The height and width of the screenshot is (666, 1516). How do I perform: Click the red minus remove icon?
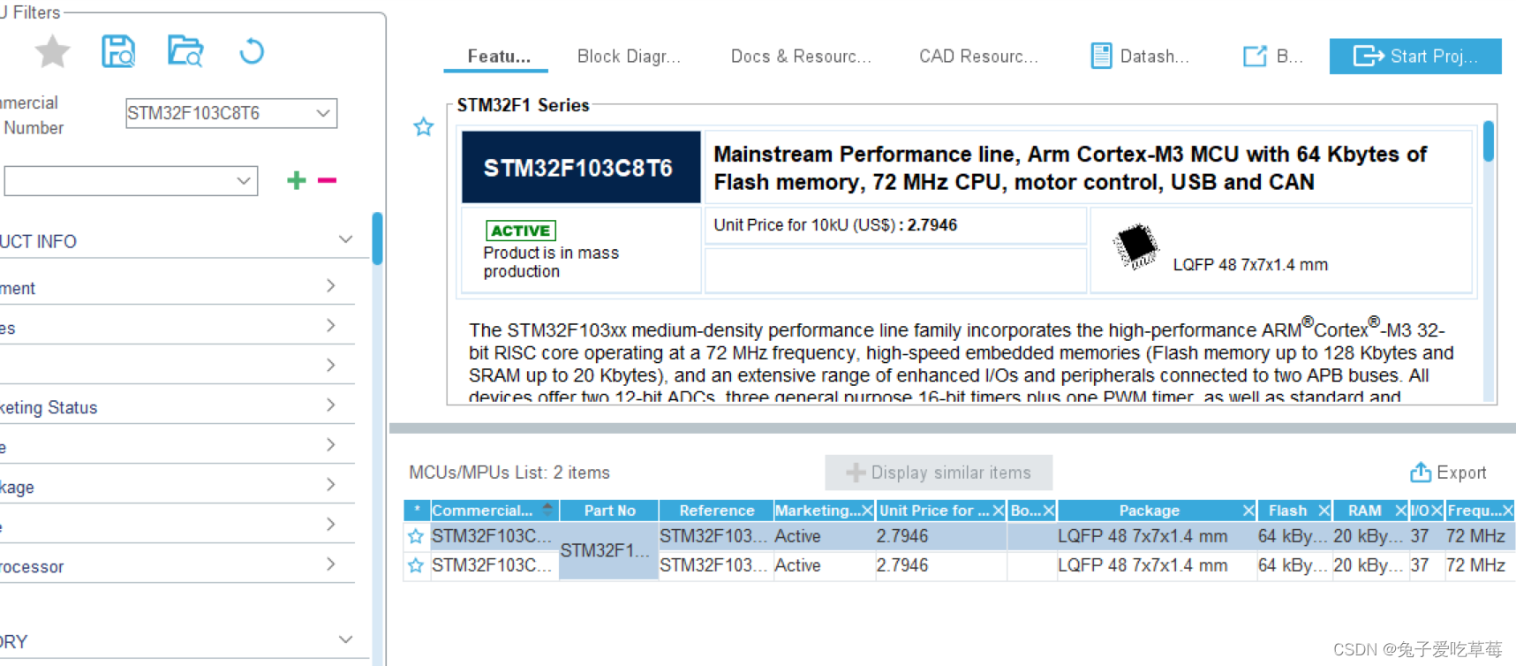click(x=327, y=180)
